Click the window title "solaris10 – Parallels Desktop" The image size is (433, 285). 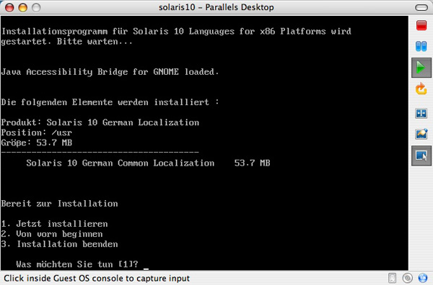coord(216,7)
